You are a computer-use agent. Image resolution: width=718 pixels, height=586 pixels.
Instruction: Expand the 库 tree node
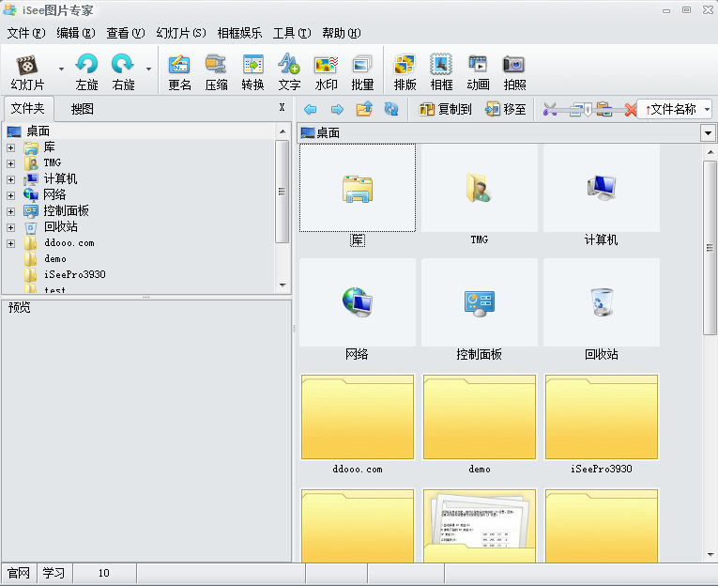(x=10, y=147)
